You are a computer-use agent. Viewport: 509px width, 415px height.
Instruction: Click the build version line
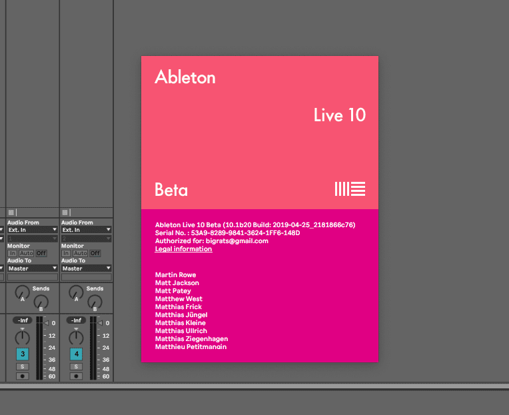click(255, 225)
